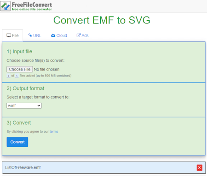Click the FreeFileConvert arrows logo icon

tap(6, 6)
